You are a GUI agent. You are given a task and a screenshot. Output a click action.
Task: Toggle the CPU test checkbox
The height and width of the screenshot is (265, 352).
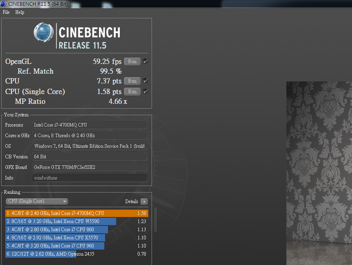pyautogui.click(x=146, y=81)
